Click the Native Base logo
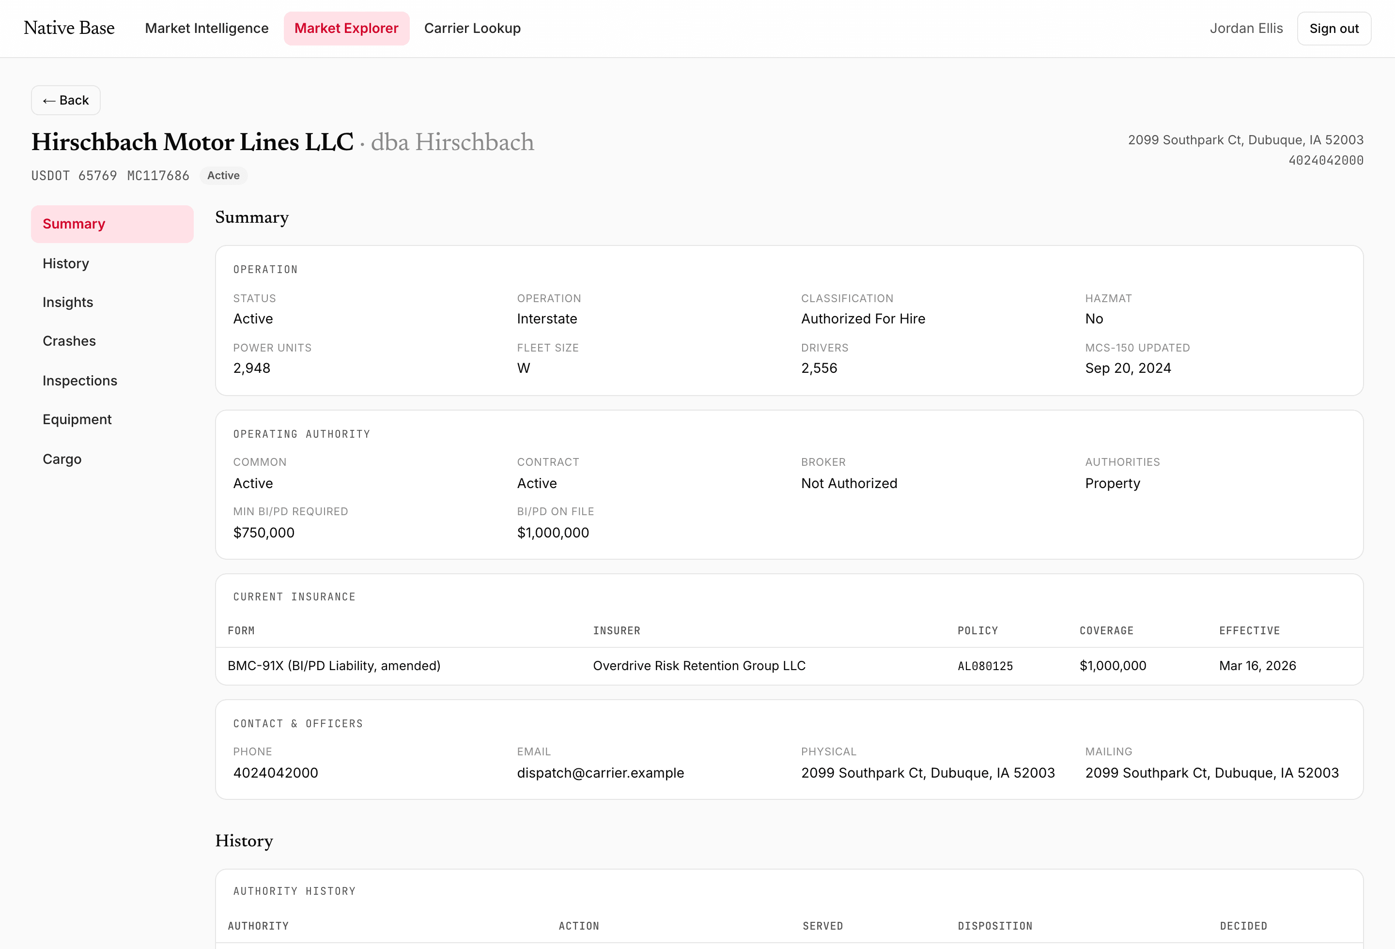This screenshot has width=1395, height=949. pos(69,28)
